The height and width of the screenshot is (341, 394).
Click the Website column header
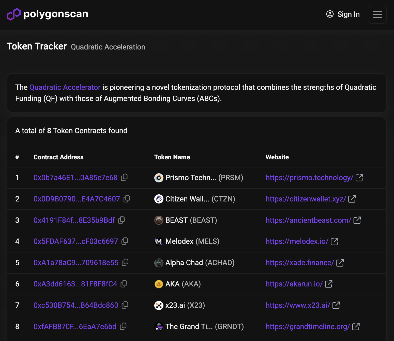pyautogui.click(x=277, y=157)
